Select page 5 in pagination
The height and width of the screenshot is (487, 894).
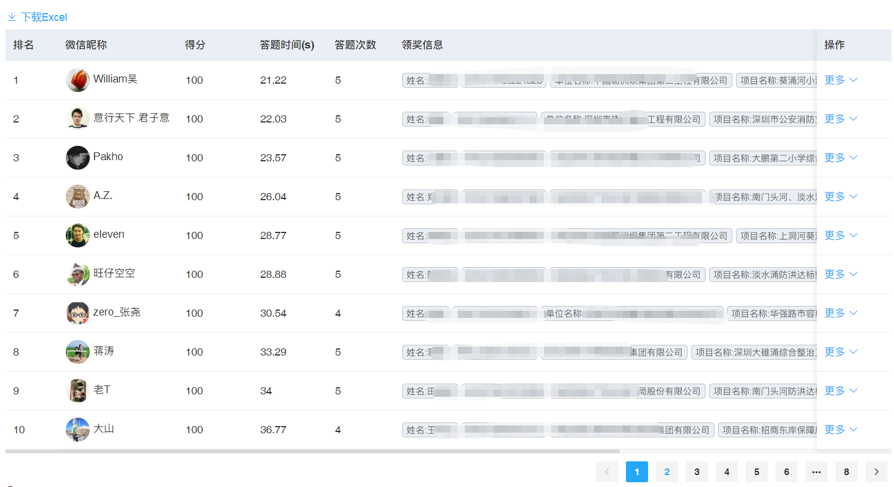pyautogui.click(x=756, y=472)
